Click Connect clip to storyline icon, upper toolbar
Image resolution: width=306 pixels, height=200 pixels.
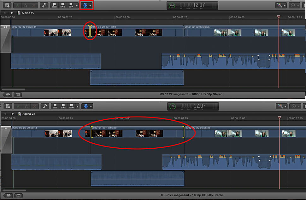point(55,5)
